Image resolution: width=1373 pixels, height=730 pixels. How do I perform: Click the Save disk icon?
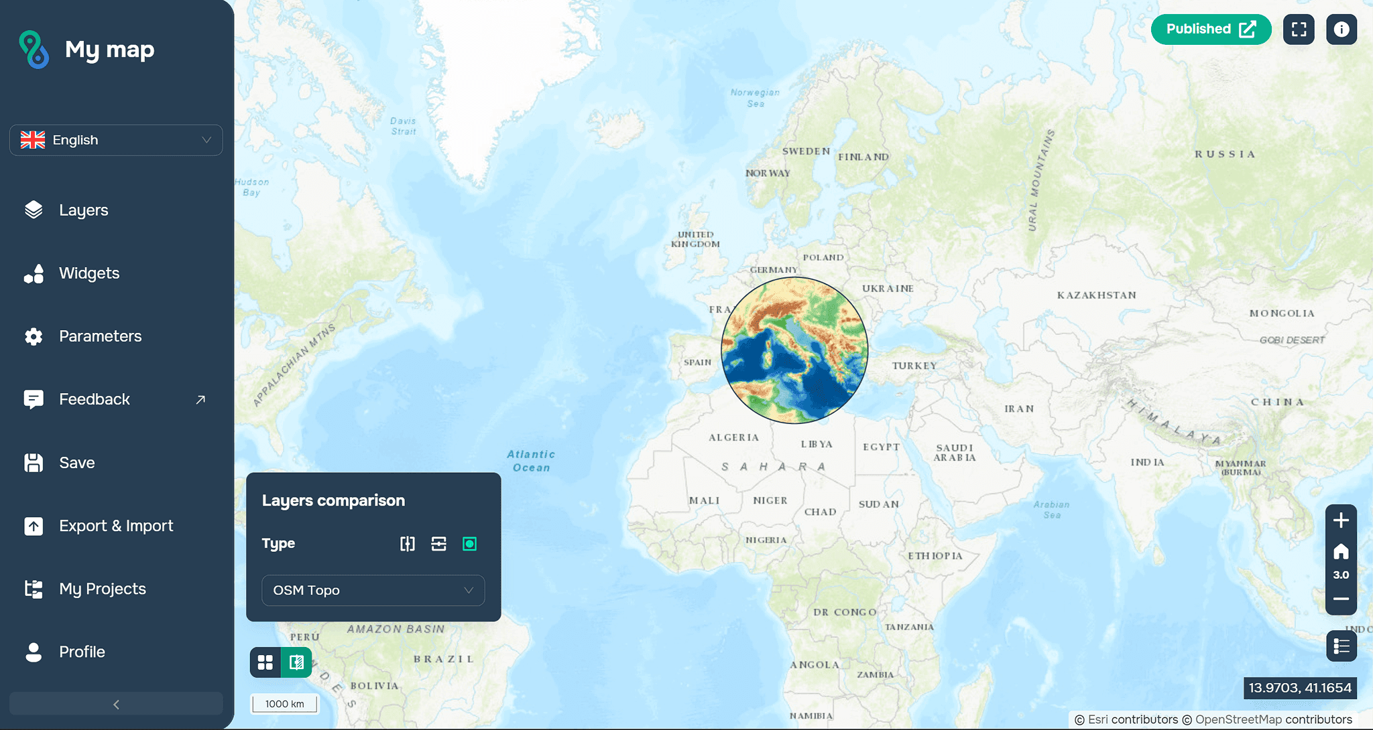34,463
